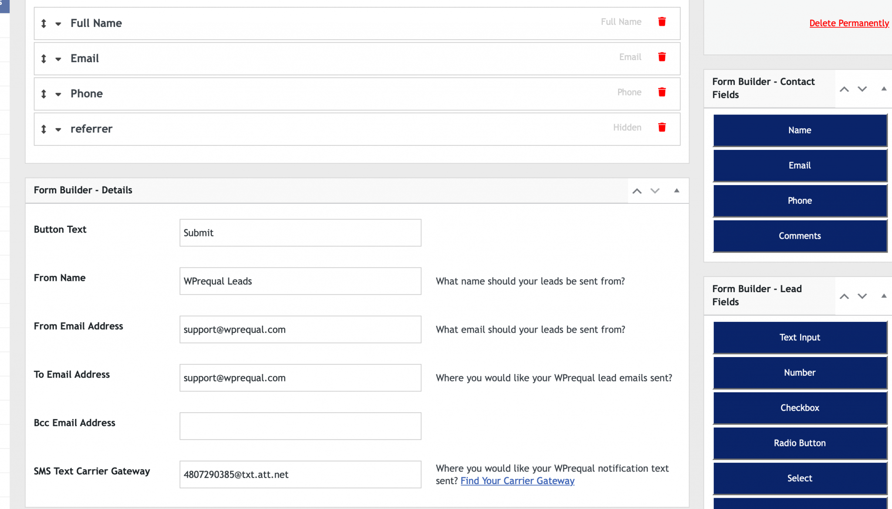
Task: Expand the Full Name field options
Action: tap(59, 24)
